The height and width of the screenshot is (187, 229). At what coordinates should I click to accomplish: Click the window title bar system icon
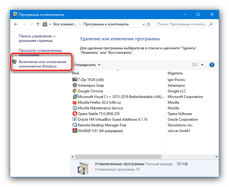[x=15, y=14]
